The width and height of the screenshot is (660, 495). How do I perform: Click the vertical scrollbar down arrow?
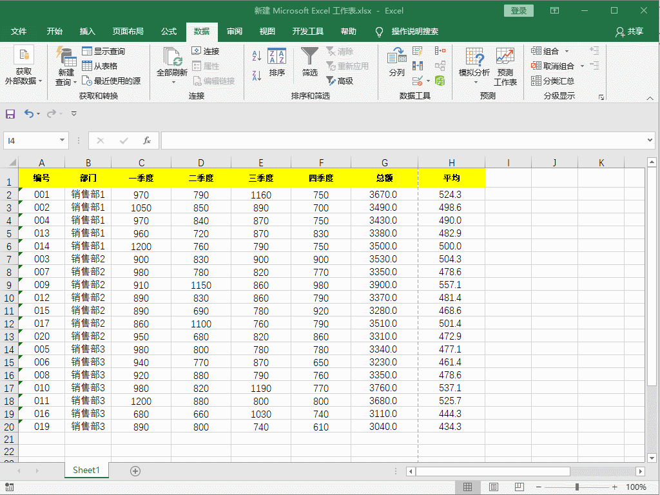[652, 458]
